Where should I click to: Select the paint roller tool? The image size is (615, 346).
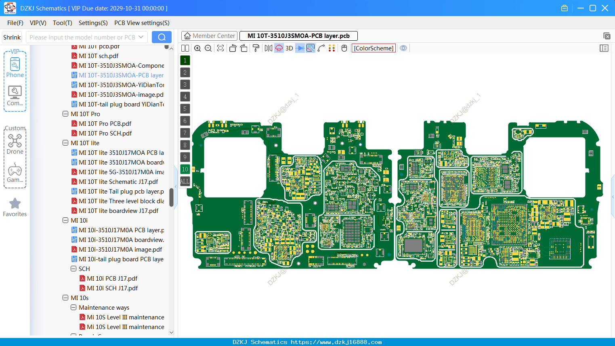(x=256, y=48)
